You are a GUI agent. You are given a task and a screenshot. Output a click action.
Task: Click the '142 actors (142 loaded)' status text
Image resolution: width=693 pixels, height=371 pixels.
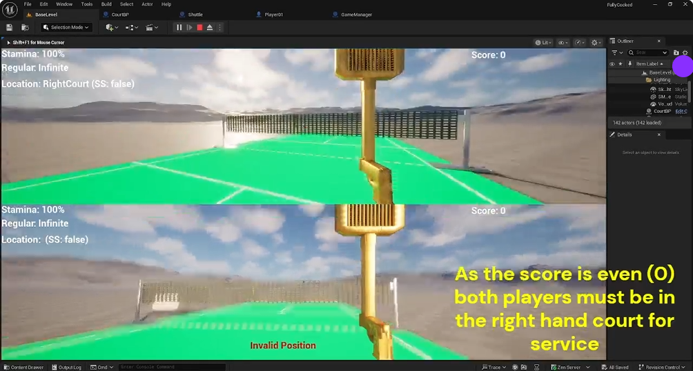pos(637,122)
